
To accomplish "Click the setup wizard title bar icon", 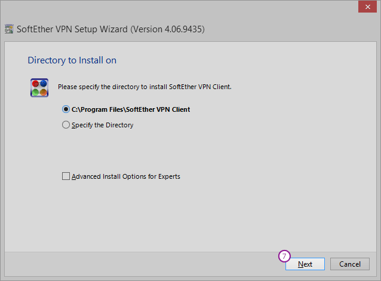I will pyautogui.click(x=9, y=29).
